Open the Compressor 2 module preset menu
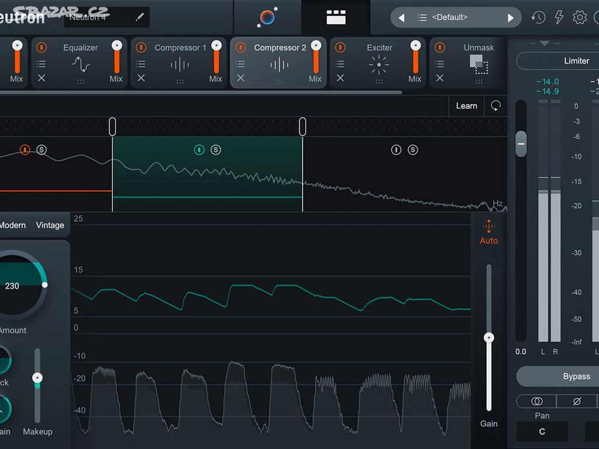 [x=240, y=64]
